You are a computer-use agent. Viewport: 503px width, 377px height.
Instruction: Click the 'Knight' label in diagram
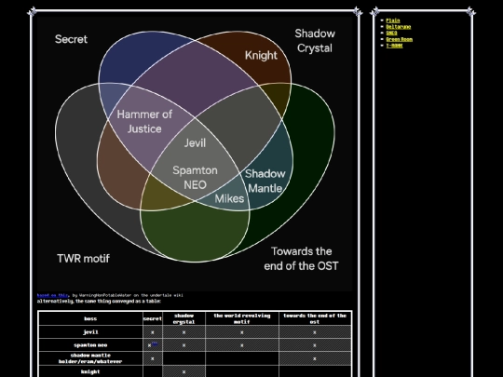pyautogui.click(x=261, y=56)
